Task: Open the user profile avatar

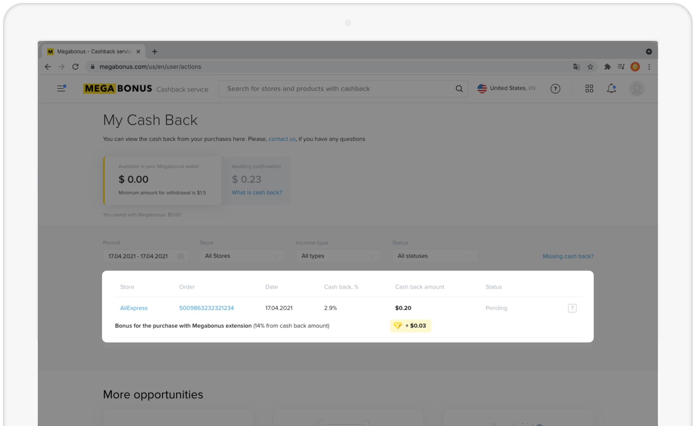Action: (x=636, y=89)
